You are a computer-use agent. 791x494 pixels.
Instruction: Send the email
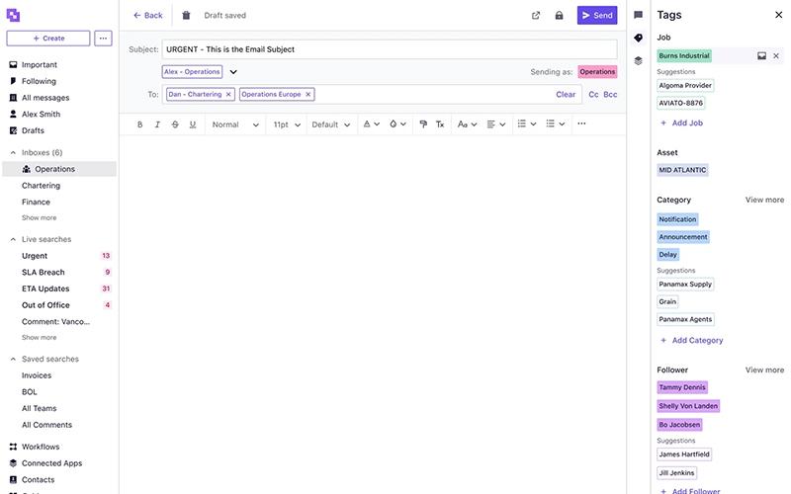(597, 16)
